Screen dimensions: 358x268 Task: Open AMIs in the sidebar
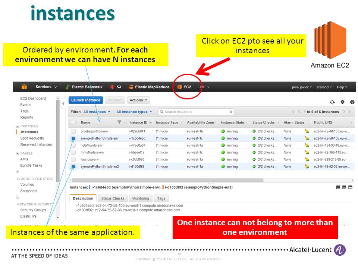point(24,159)
